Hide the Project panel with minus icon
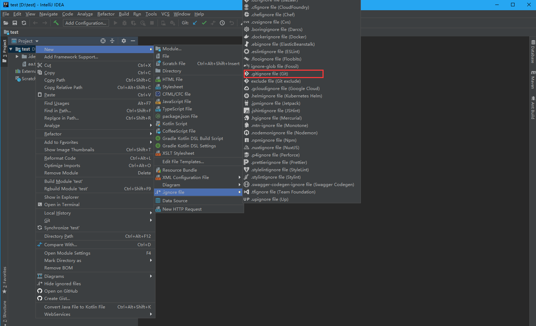Image resolution: width=536 pixels, height=326 pixels. tap(133, 41)
